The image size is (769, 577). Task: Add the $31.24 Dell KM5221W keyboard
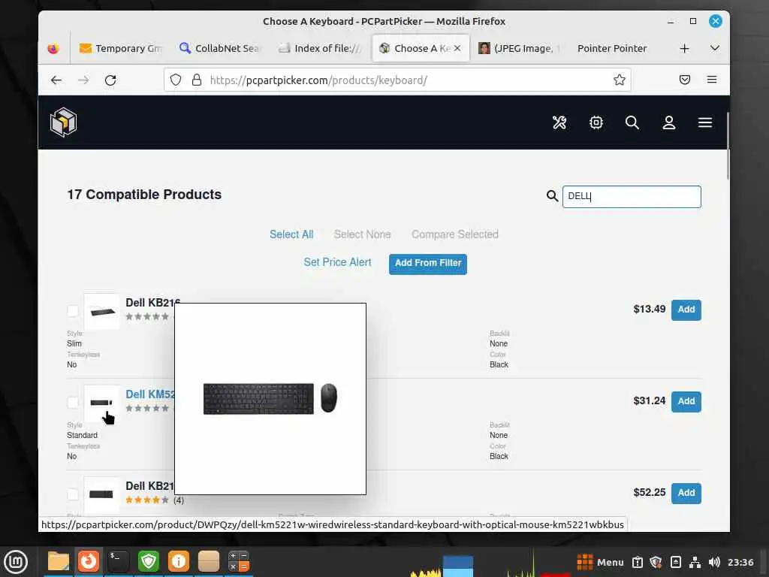click(686, 401)
